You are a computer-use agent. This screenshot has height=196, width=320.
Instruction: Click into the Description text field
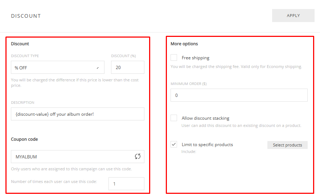tap(78, 114)
